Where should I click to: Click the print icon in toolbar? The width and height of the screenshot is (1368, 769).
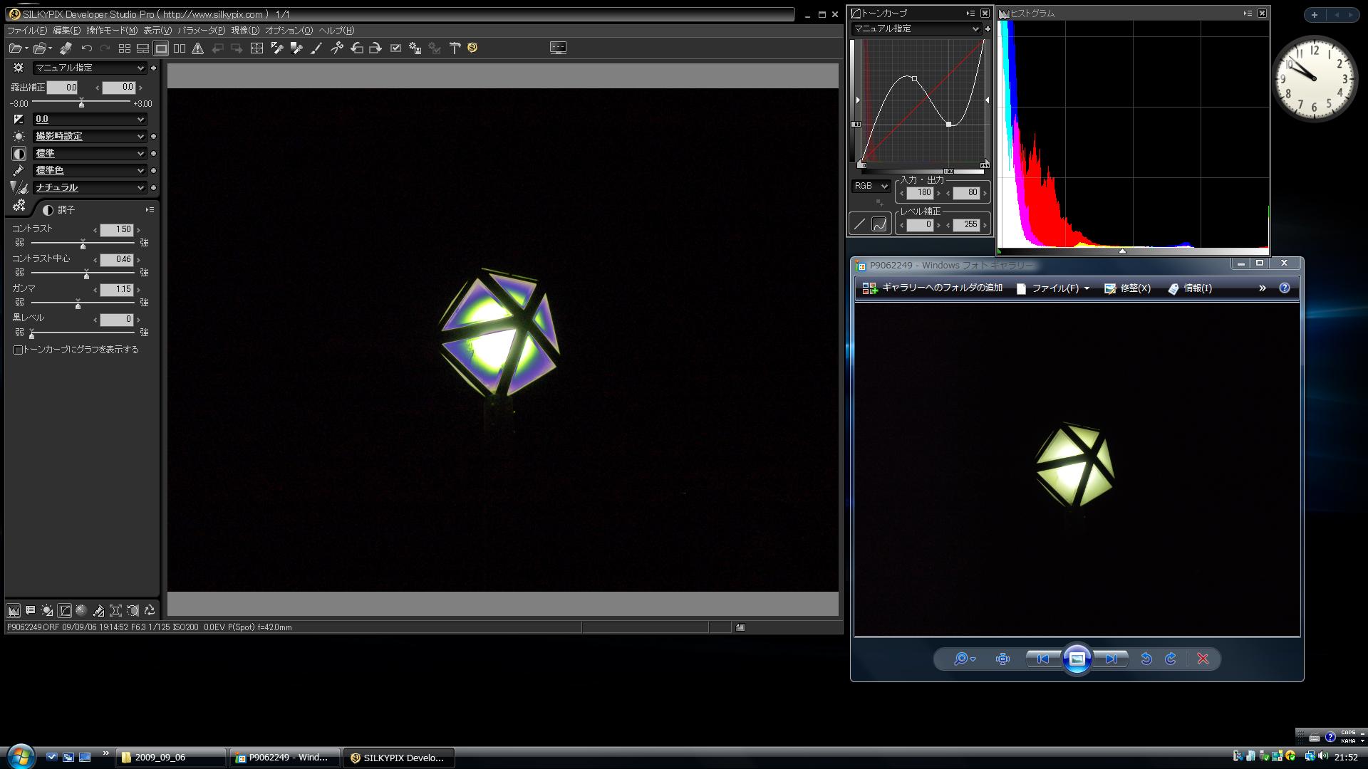(x=66, y=48)
